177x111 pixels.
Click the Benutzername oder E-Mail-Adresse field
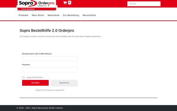[50, 59]
